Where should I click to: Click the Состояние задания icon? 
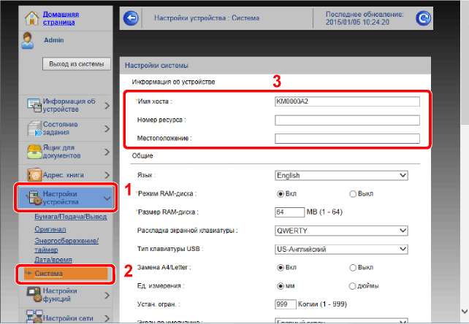(x=34, y=129)
